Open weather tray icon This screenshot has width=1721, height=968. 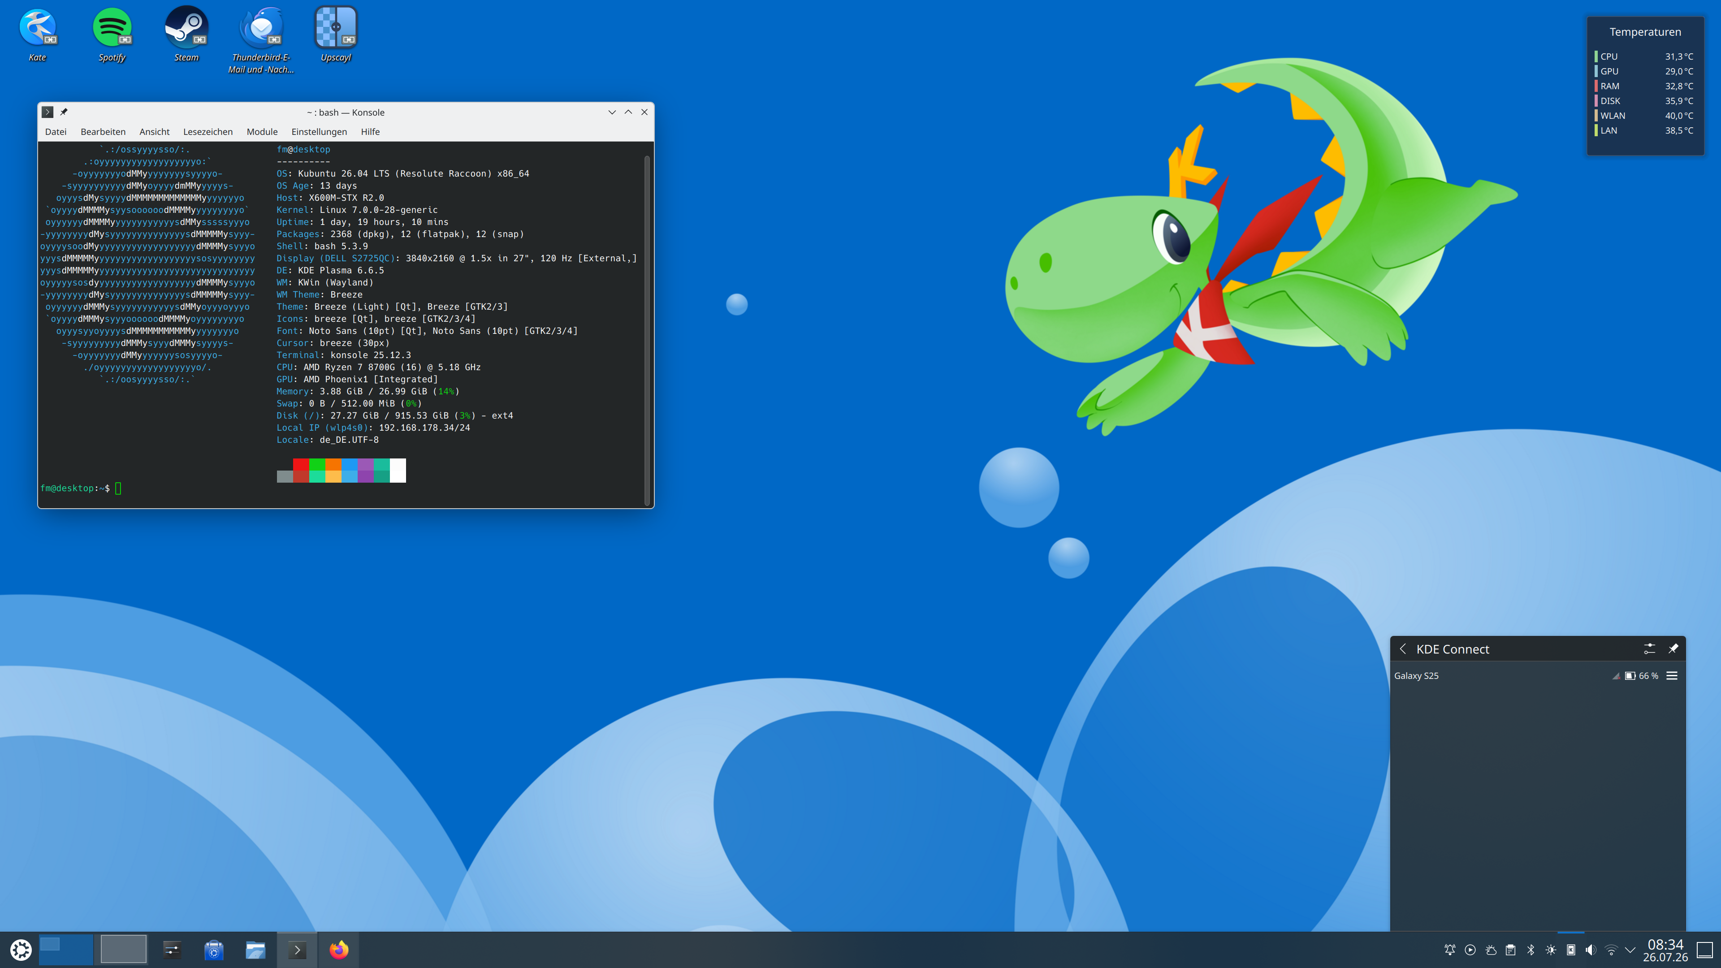click(x=1491, y=949)
